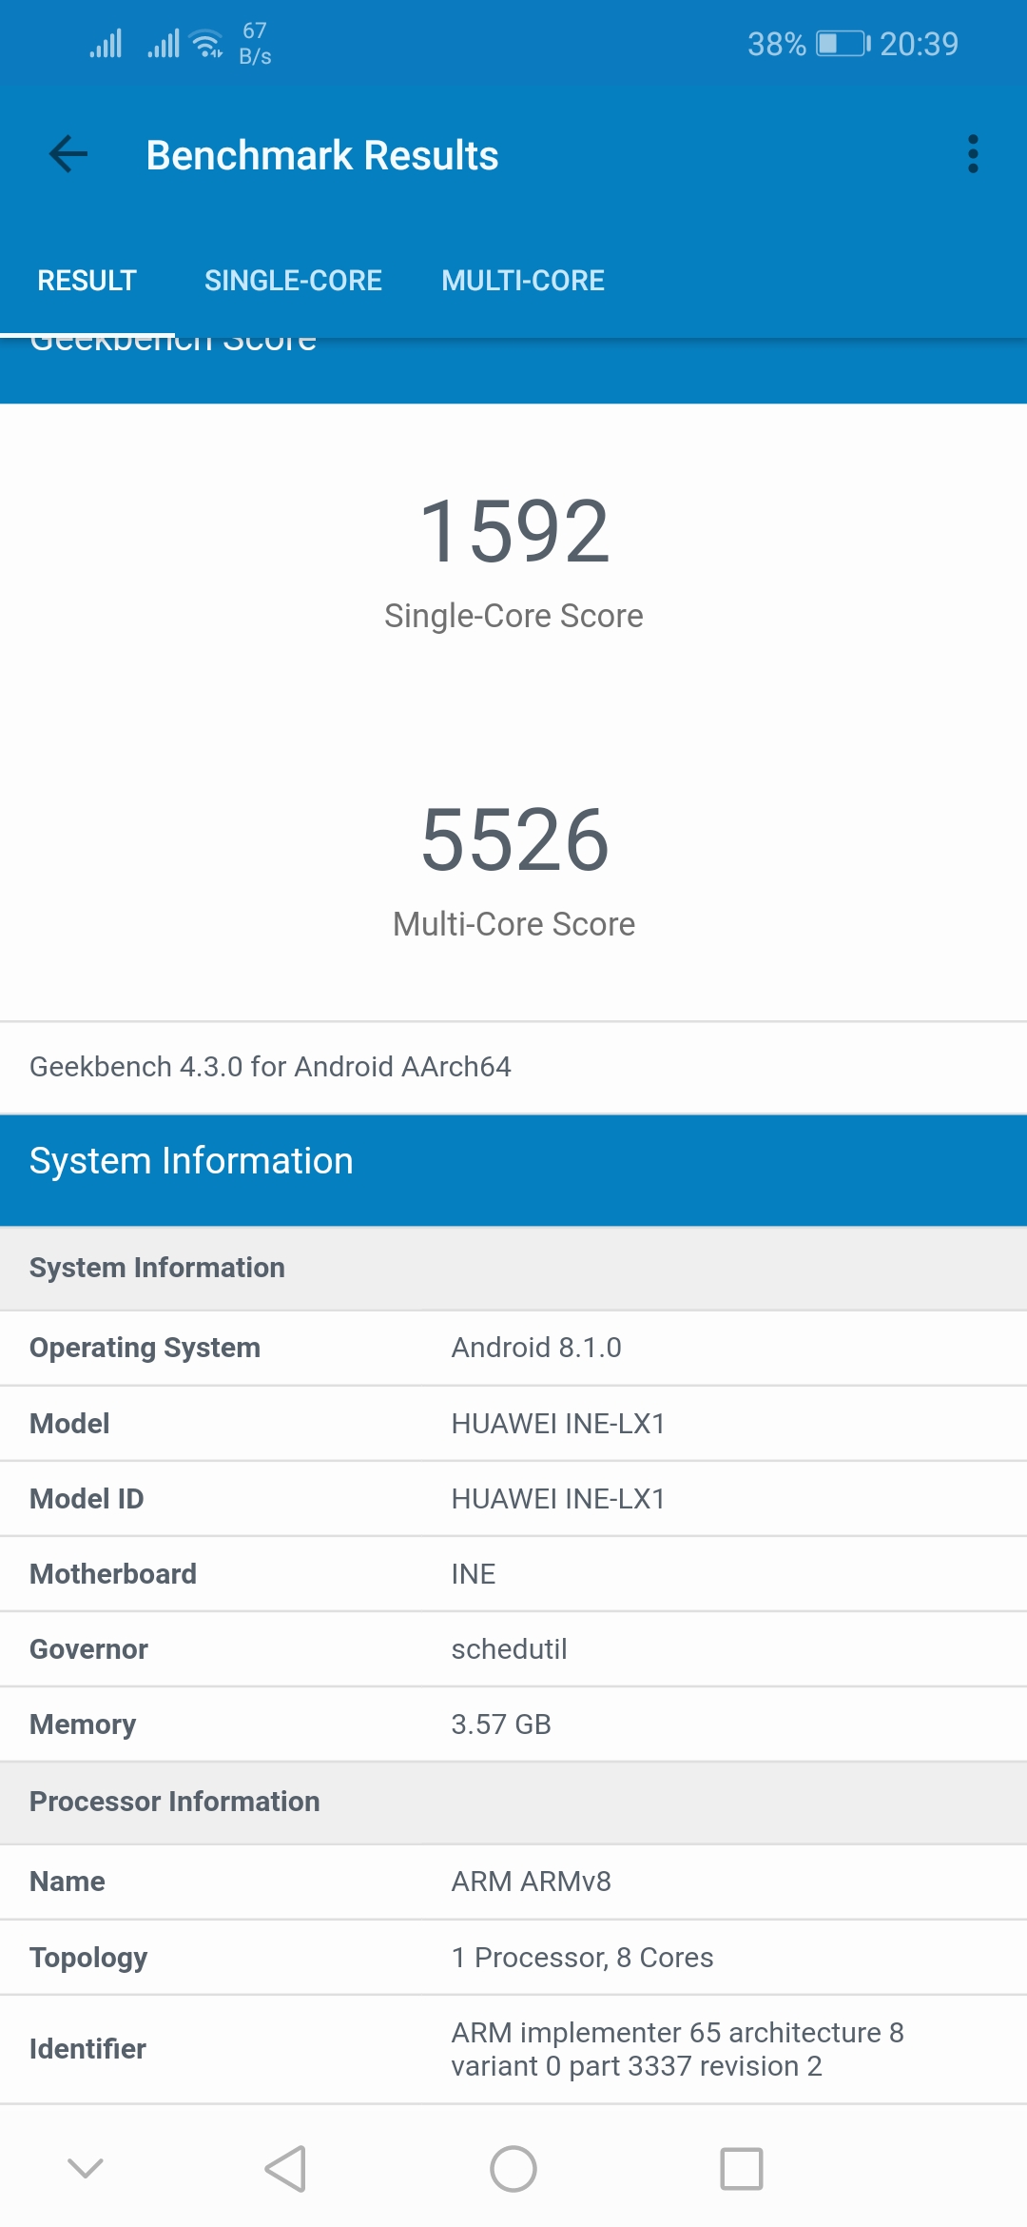Screen dimensions: 1027x2227
Task: Select the Model ID value HUAWEI INE-LX1
Action: point(558,1499)
